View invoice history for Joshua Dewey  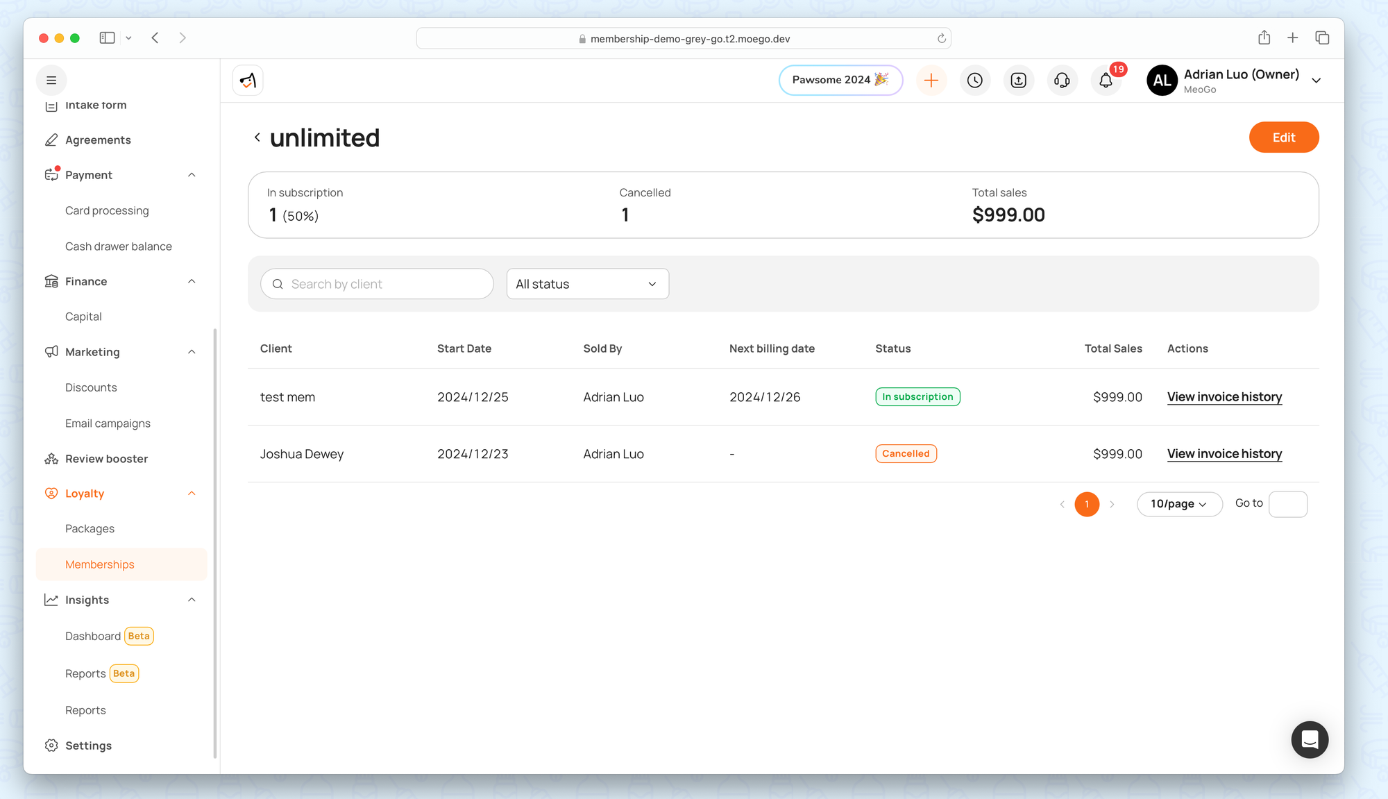tap(1224, 454)
